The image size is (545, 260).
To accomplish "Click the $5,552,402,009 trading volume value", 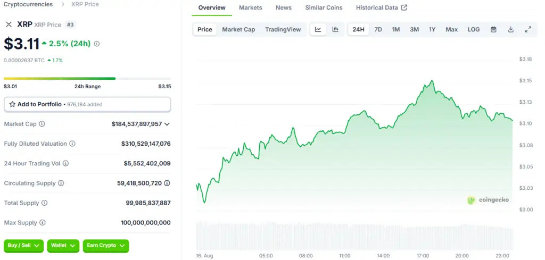I will point(147,163).
